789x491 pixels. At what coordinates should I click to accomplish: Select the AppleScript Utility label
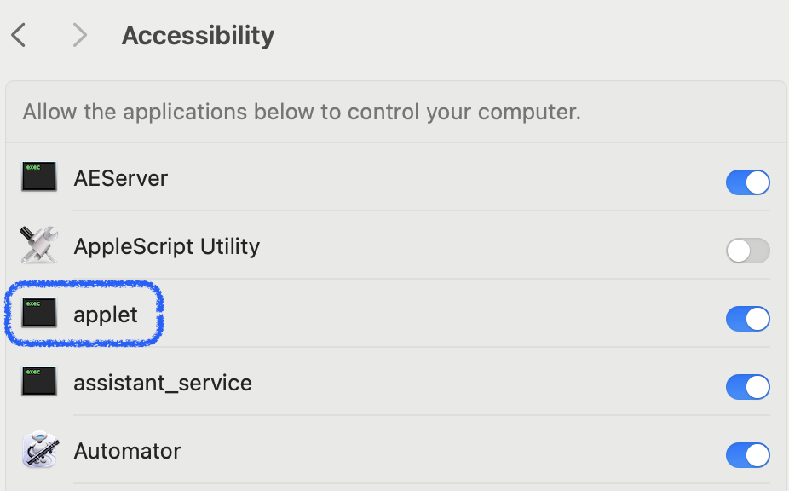click(166, 246)
